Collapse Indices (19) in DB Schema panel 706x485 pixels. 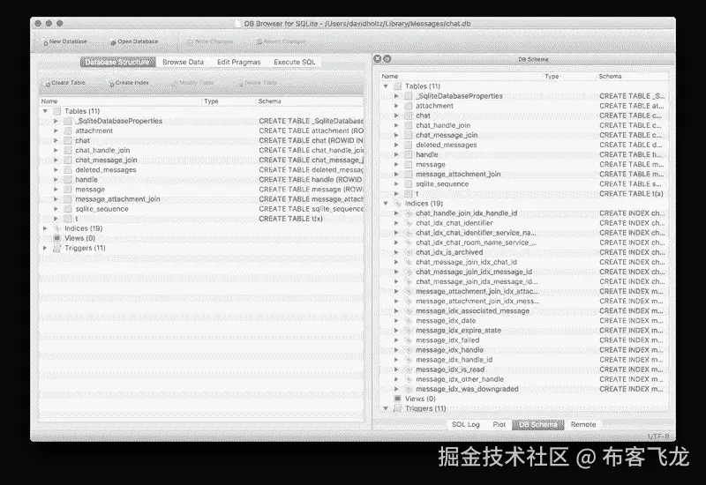pyautogui.click(x=386, y=204)
